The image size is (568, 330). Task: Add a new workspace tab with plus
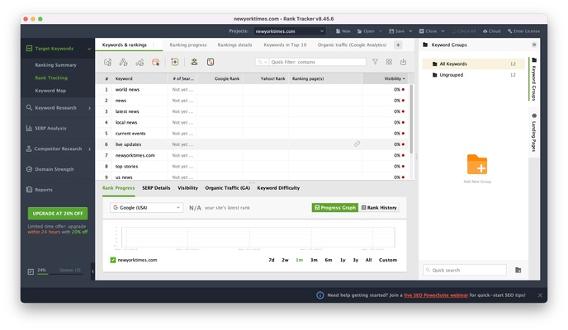(398, 45)
